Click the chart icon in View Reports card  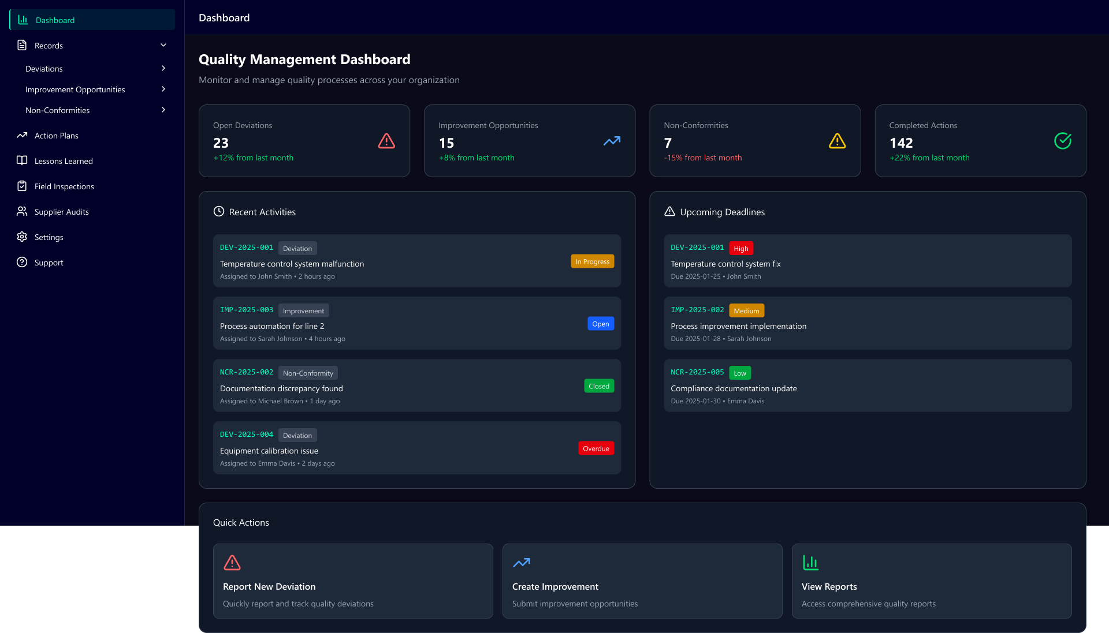[x=811, y=563]
